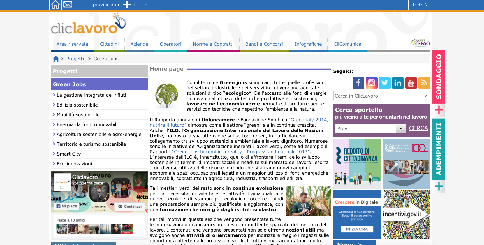Expand the SONDAGGIO plus button
Screen dimensions: 484x245
click(439, 110)
